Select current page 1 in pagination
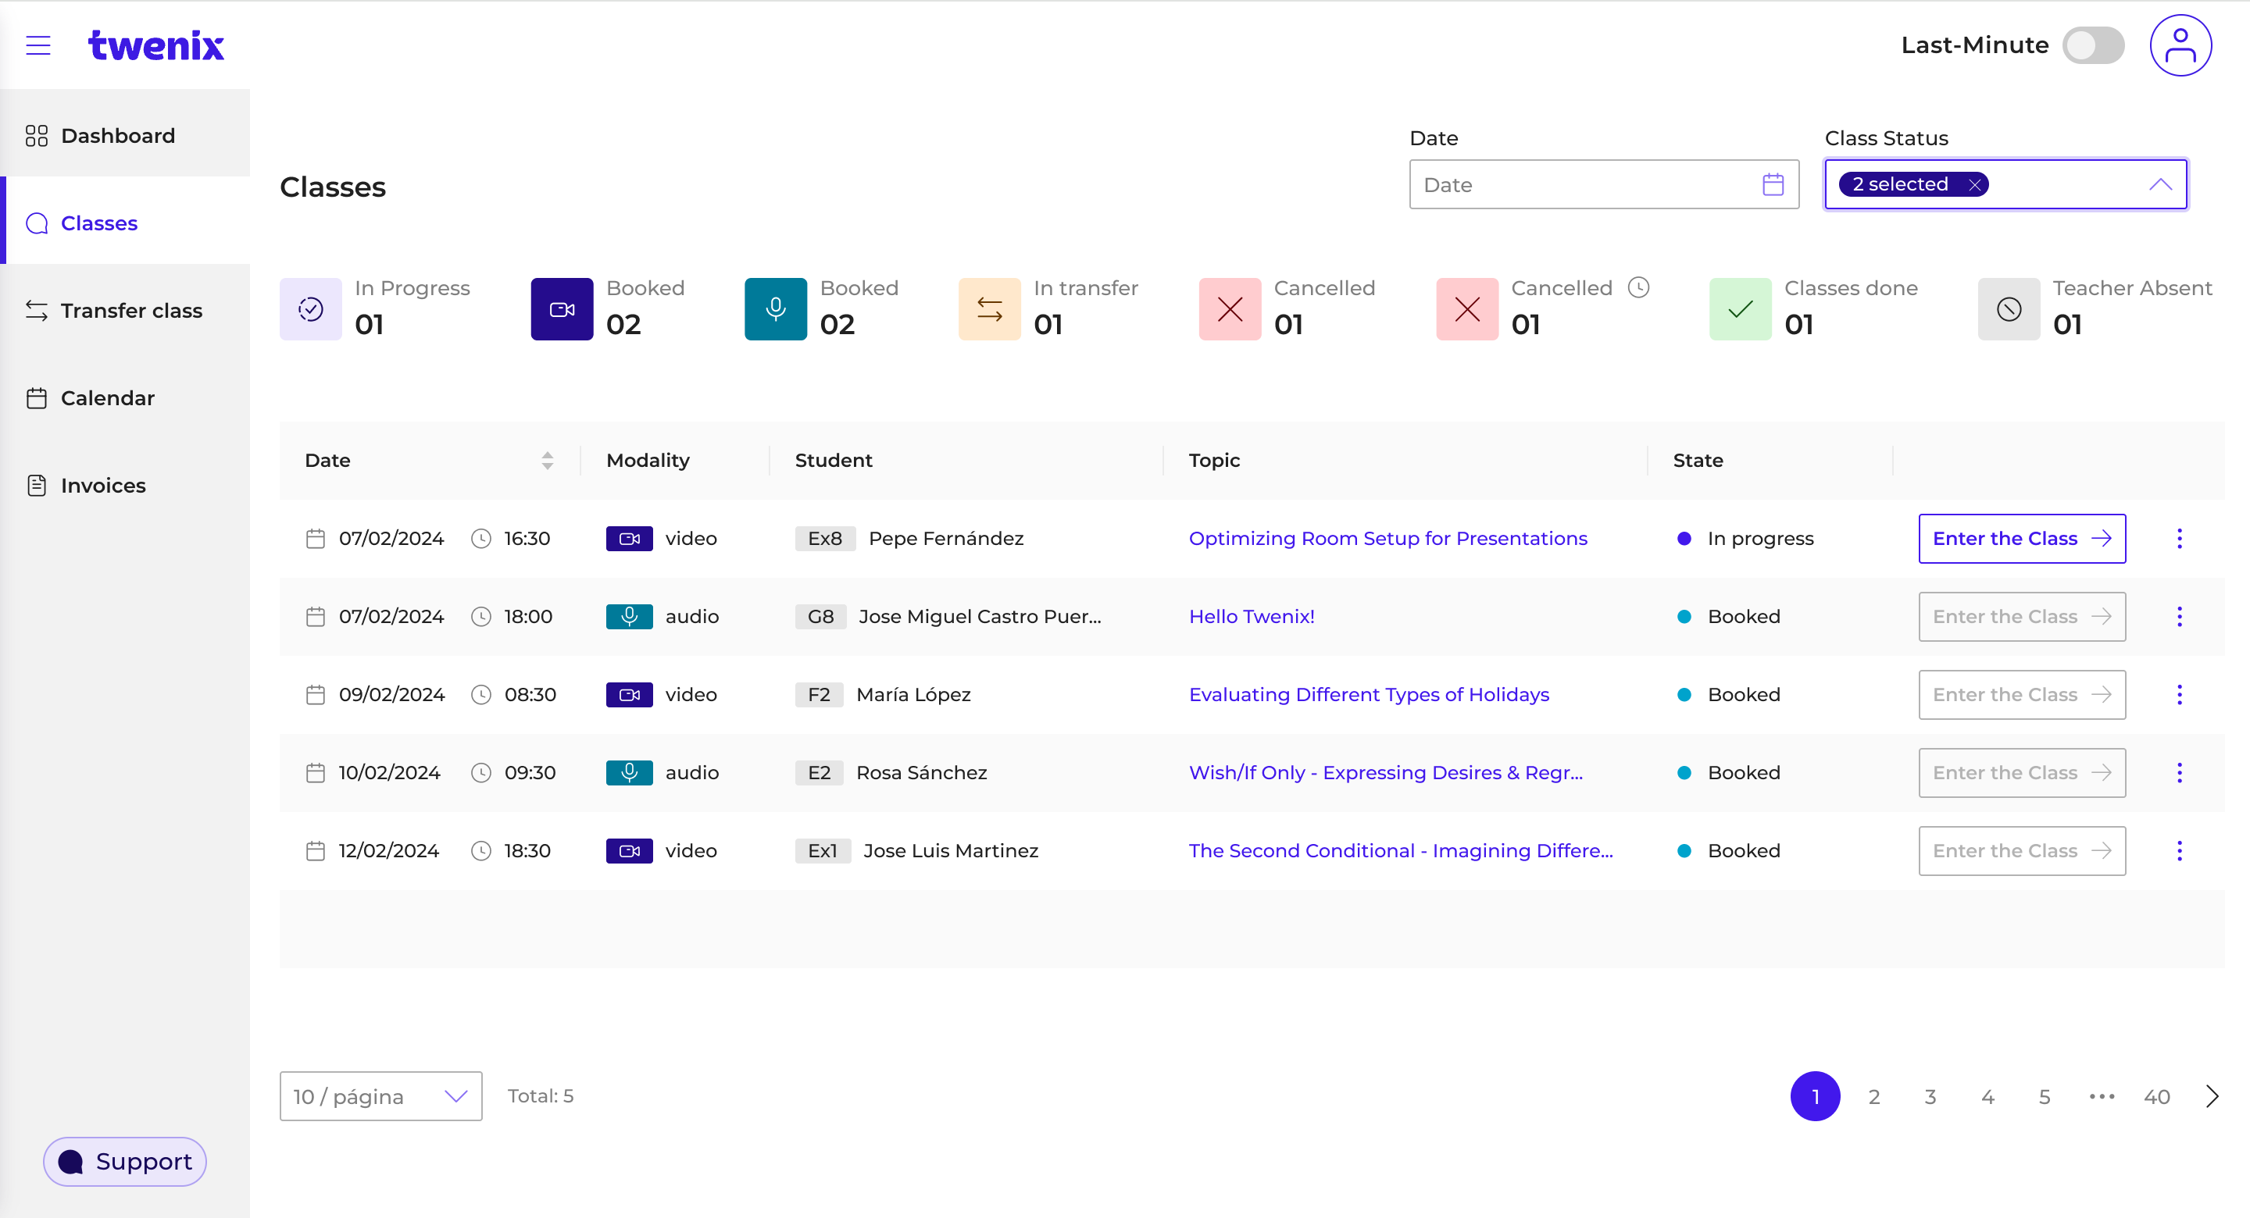The width and height of the screenshot is (2250, 1218). [1815, 1095]
